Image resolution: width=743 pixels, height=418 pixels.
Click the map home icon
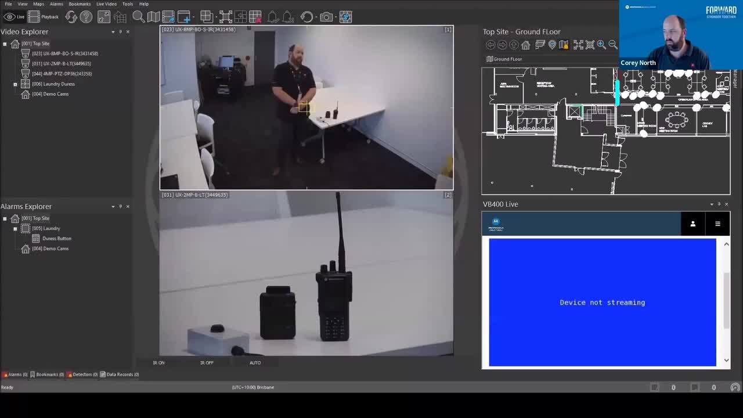526,45
